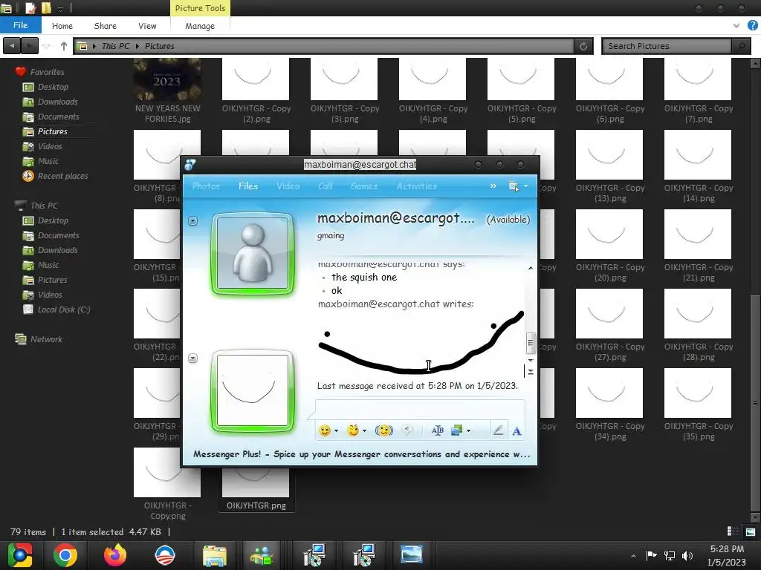Refresh the Pictures folder view
761x570 pixels.
coord(583,46)
